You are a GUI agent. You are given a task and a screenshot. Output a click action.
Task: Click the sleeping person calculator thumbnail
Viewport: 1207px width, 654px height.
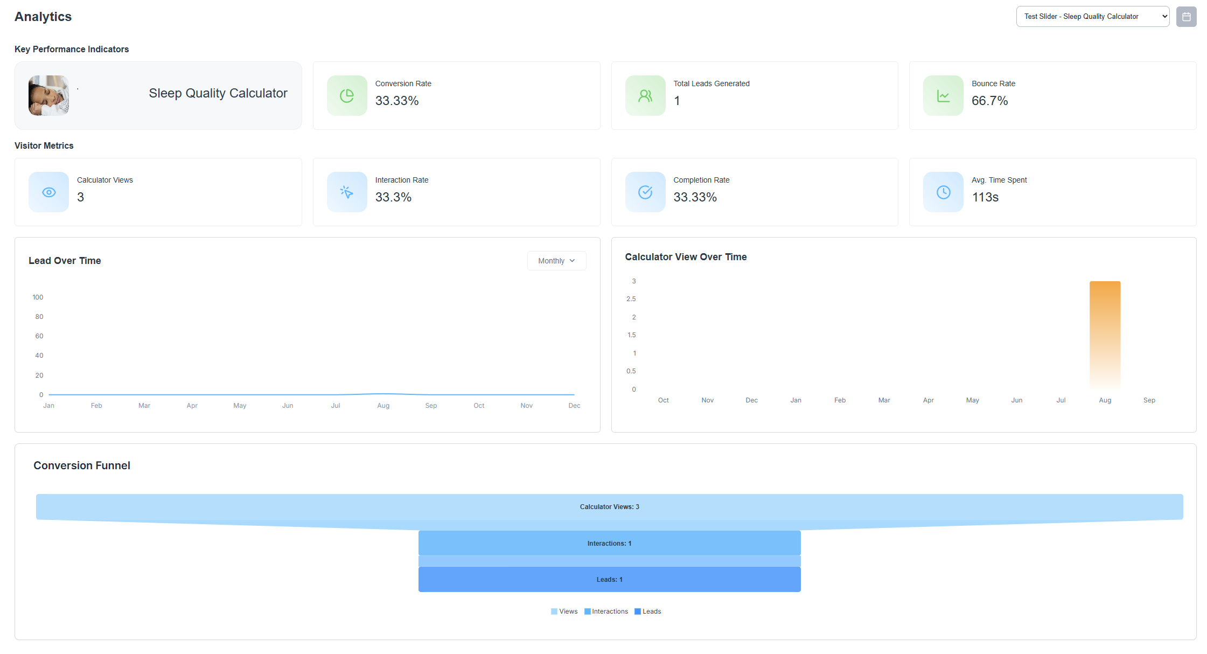48,95
